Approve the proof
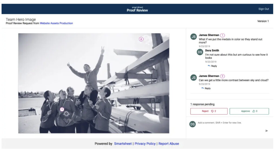The image size is (277, 151). (x=249, y=111)
